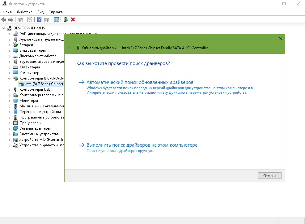Screen dimensions: 305x224
Task: Collapse the DESKTOP-7I31MHS root node
Action: [3, 28]
